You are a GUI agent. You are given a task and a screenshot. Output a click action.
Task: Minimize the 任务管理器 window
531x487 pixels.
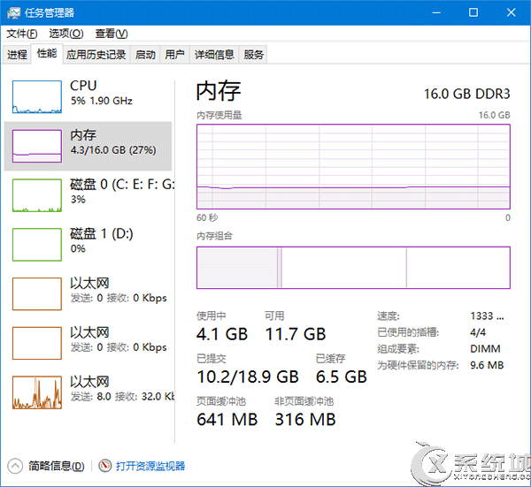pos(436,13)
